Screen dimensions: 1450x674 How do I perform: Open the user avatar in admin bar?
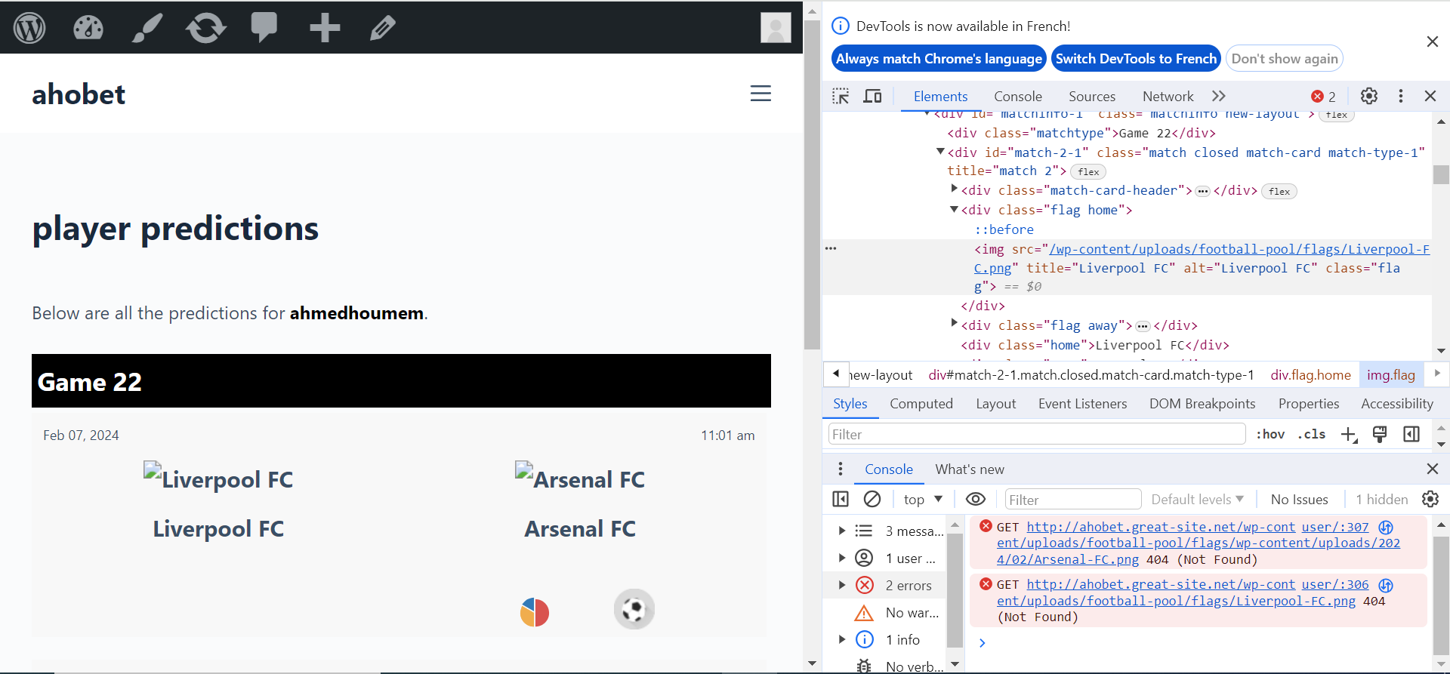(x=776, y=28)
